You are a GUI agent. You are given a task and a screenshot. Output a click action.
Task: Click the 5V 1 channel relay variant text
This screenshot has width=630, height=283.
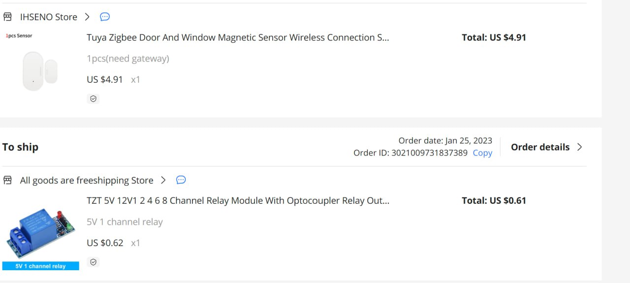125,222
